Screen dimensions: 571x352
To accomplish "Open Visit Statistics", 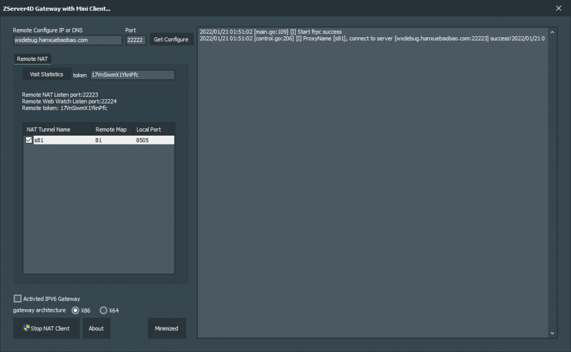I will (x=46, y=74).
